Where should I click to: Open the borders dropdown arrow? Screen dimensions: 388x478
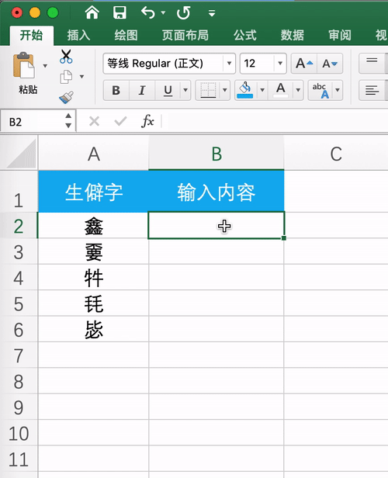tap(225, 90)
